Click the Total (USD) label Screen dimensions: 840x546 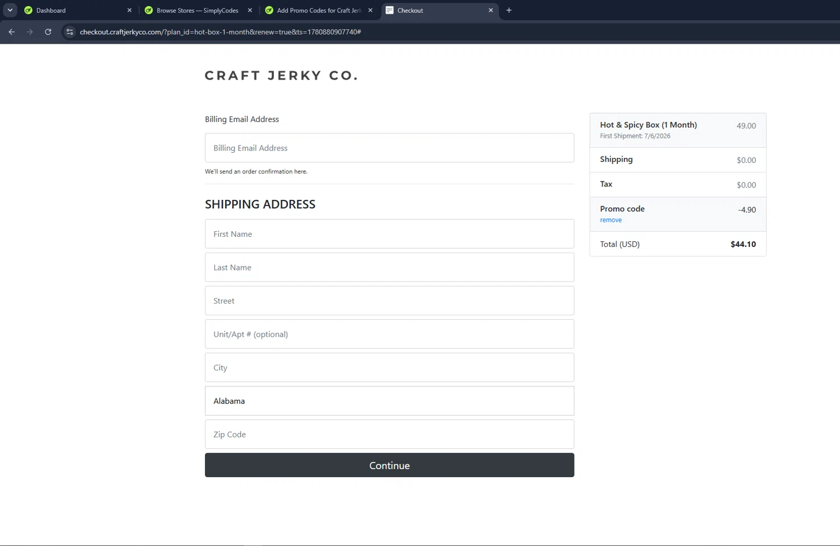(620, 244)
